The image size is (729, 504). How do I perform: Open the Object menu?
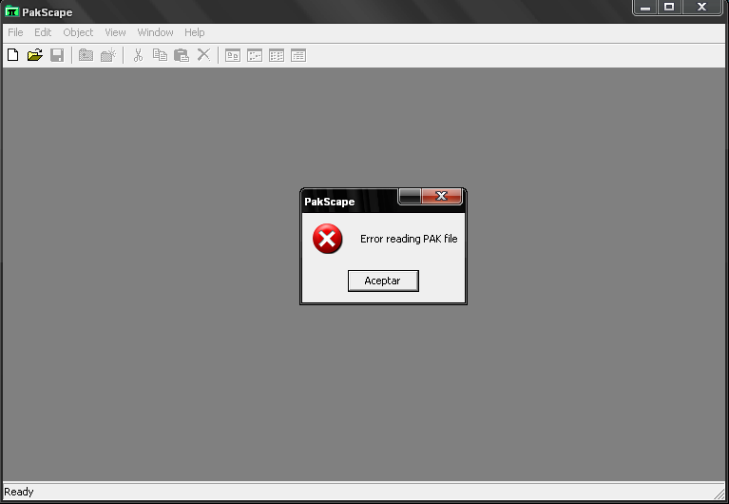click(78, 32)
